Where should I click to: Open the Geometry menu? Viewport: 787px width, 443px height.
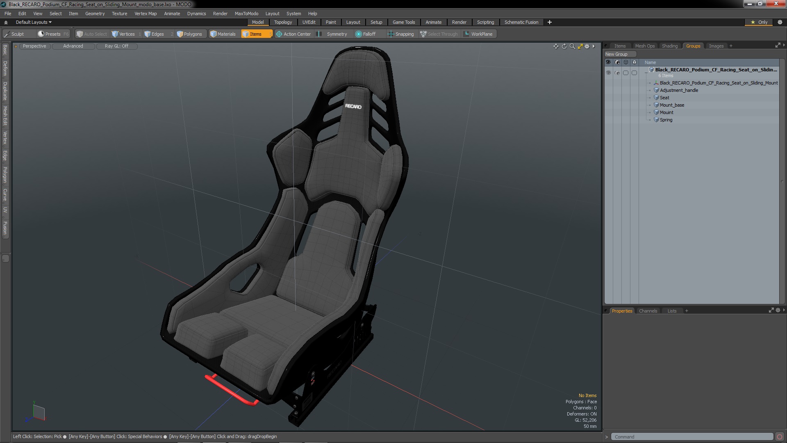pyautogui.click(x=95, y=14)
